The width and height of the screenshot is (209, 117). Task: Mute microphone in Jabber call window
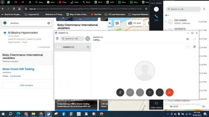click(120, 92)
